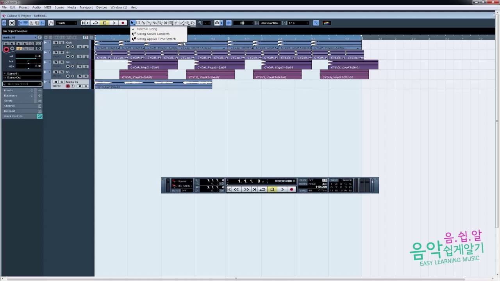Click the toolbar Record button
The width and height of the screenshot is (500, 281).
(123, 23)
